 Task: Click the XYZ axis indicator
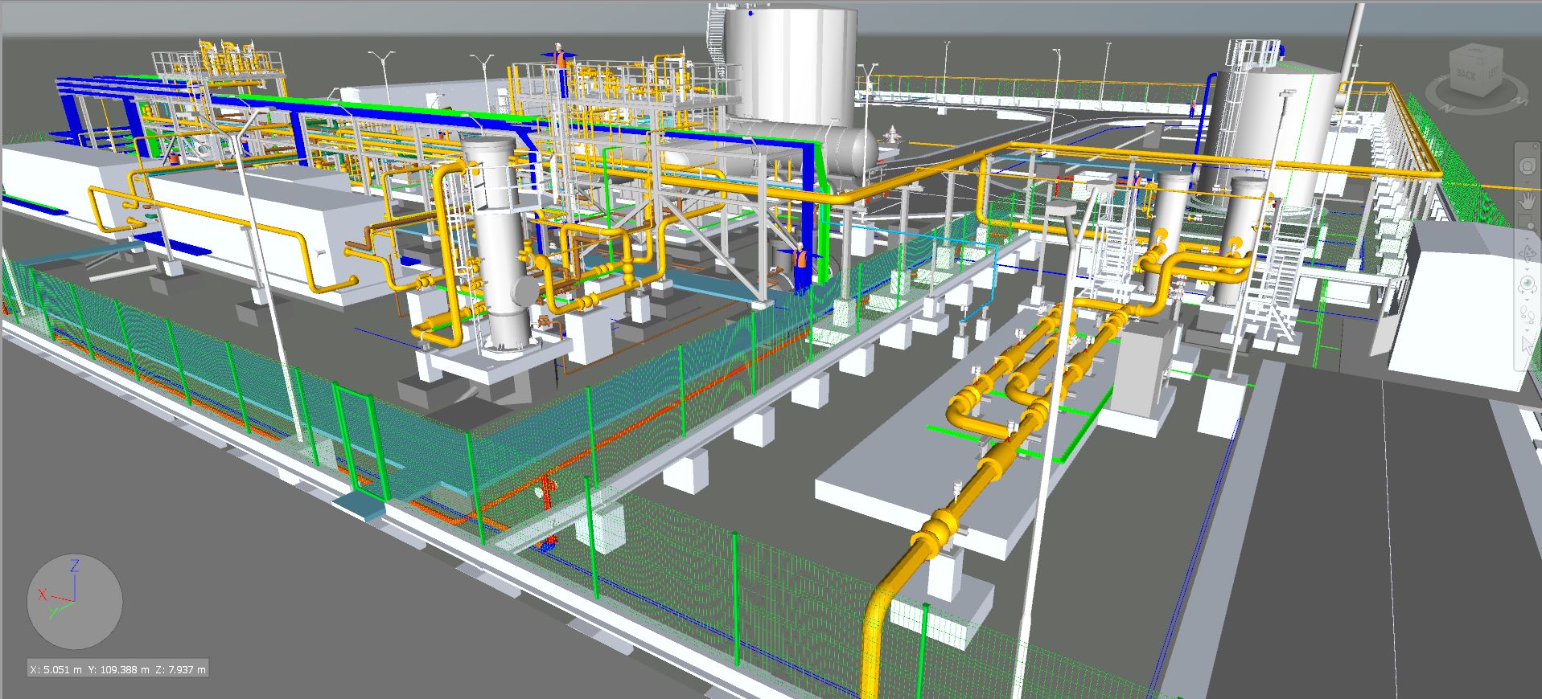click(74, 601)
